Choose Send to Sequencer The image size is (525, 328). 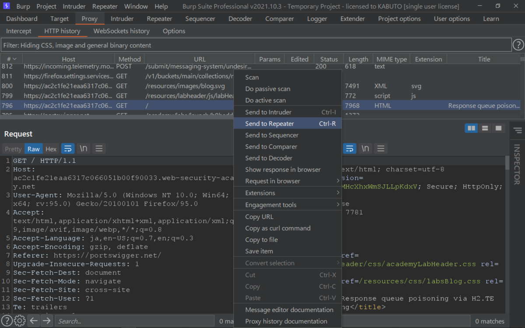[x=287, y=135]
